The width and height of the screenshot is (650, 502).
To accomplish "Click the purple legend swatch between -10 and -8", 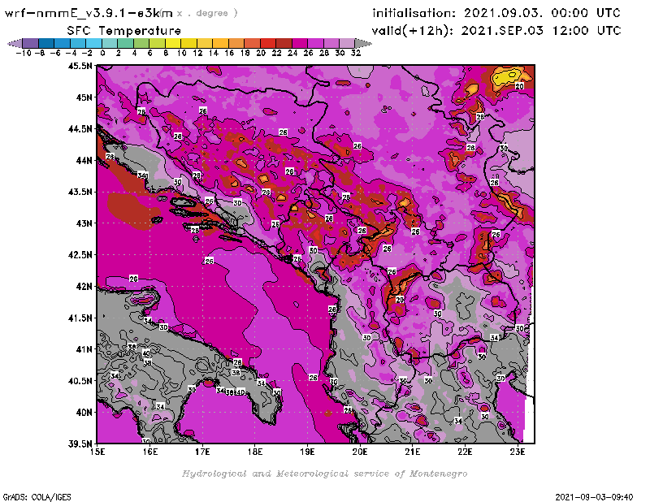I will [31, 43].
